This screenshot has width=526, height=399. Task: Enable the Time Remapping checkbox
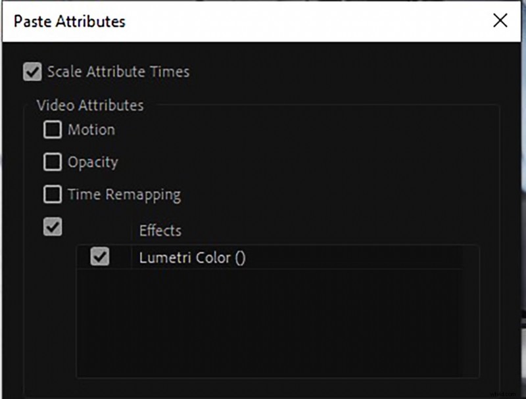pos(53,195)
